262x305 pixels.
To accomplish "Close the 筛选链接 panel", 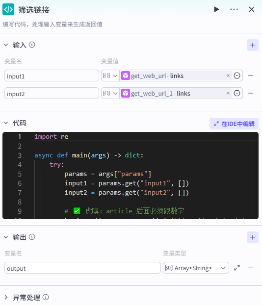I will 252,9.
